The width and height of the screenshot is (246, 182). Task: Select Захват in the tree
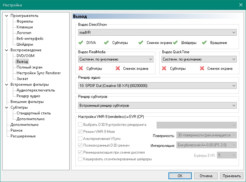coord(22,79)
